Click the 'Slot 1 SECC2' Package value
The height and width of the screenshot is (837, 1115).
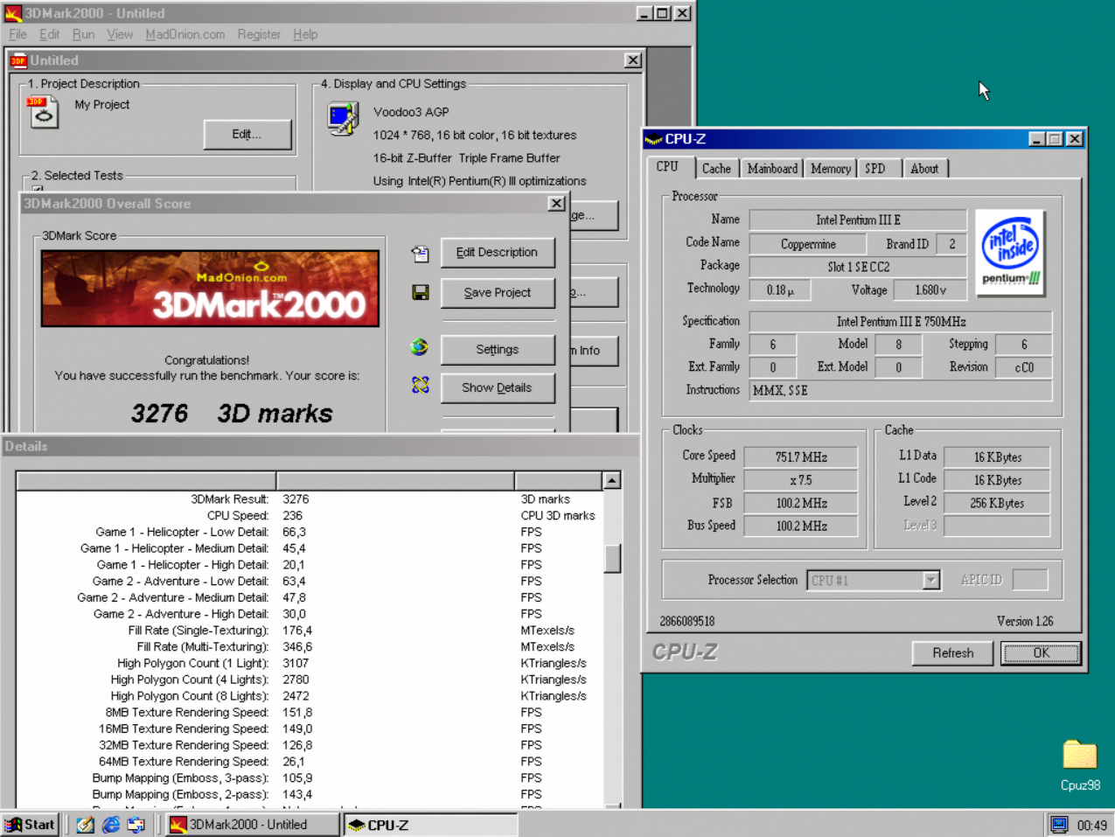858,267
